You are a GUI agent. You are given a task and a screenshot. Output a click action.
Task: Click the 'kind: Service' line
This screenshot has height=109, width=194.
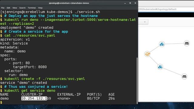click(x=14, y=43)
